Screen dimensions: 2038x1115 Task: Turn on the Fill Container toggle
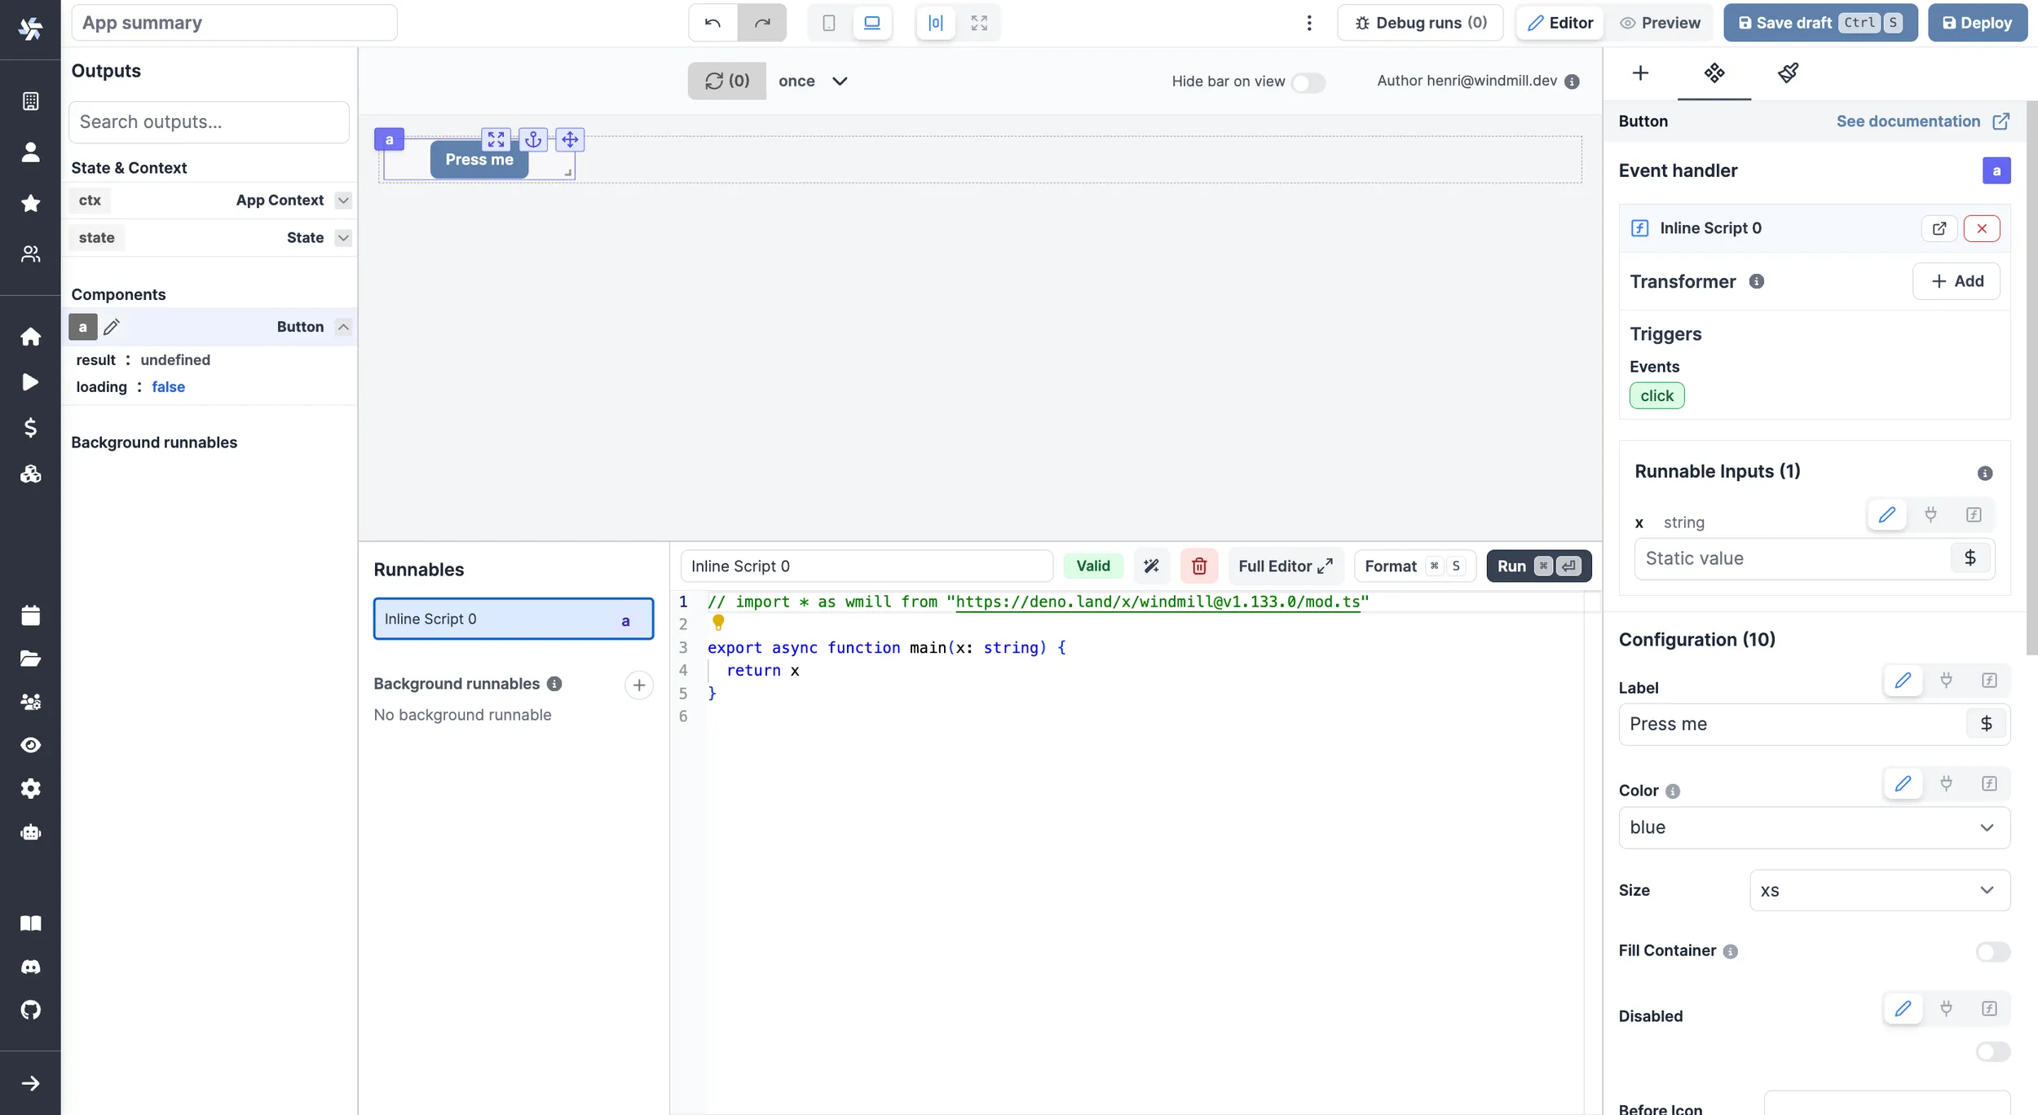(x=1990, y=952)
